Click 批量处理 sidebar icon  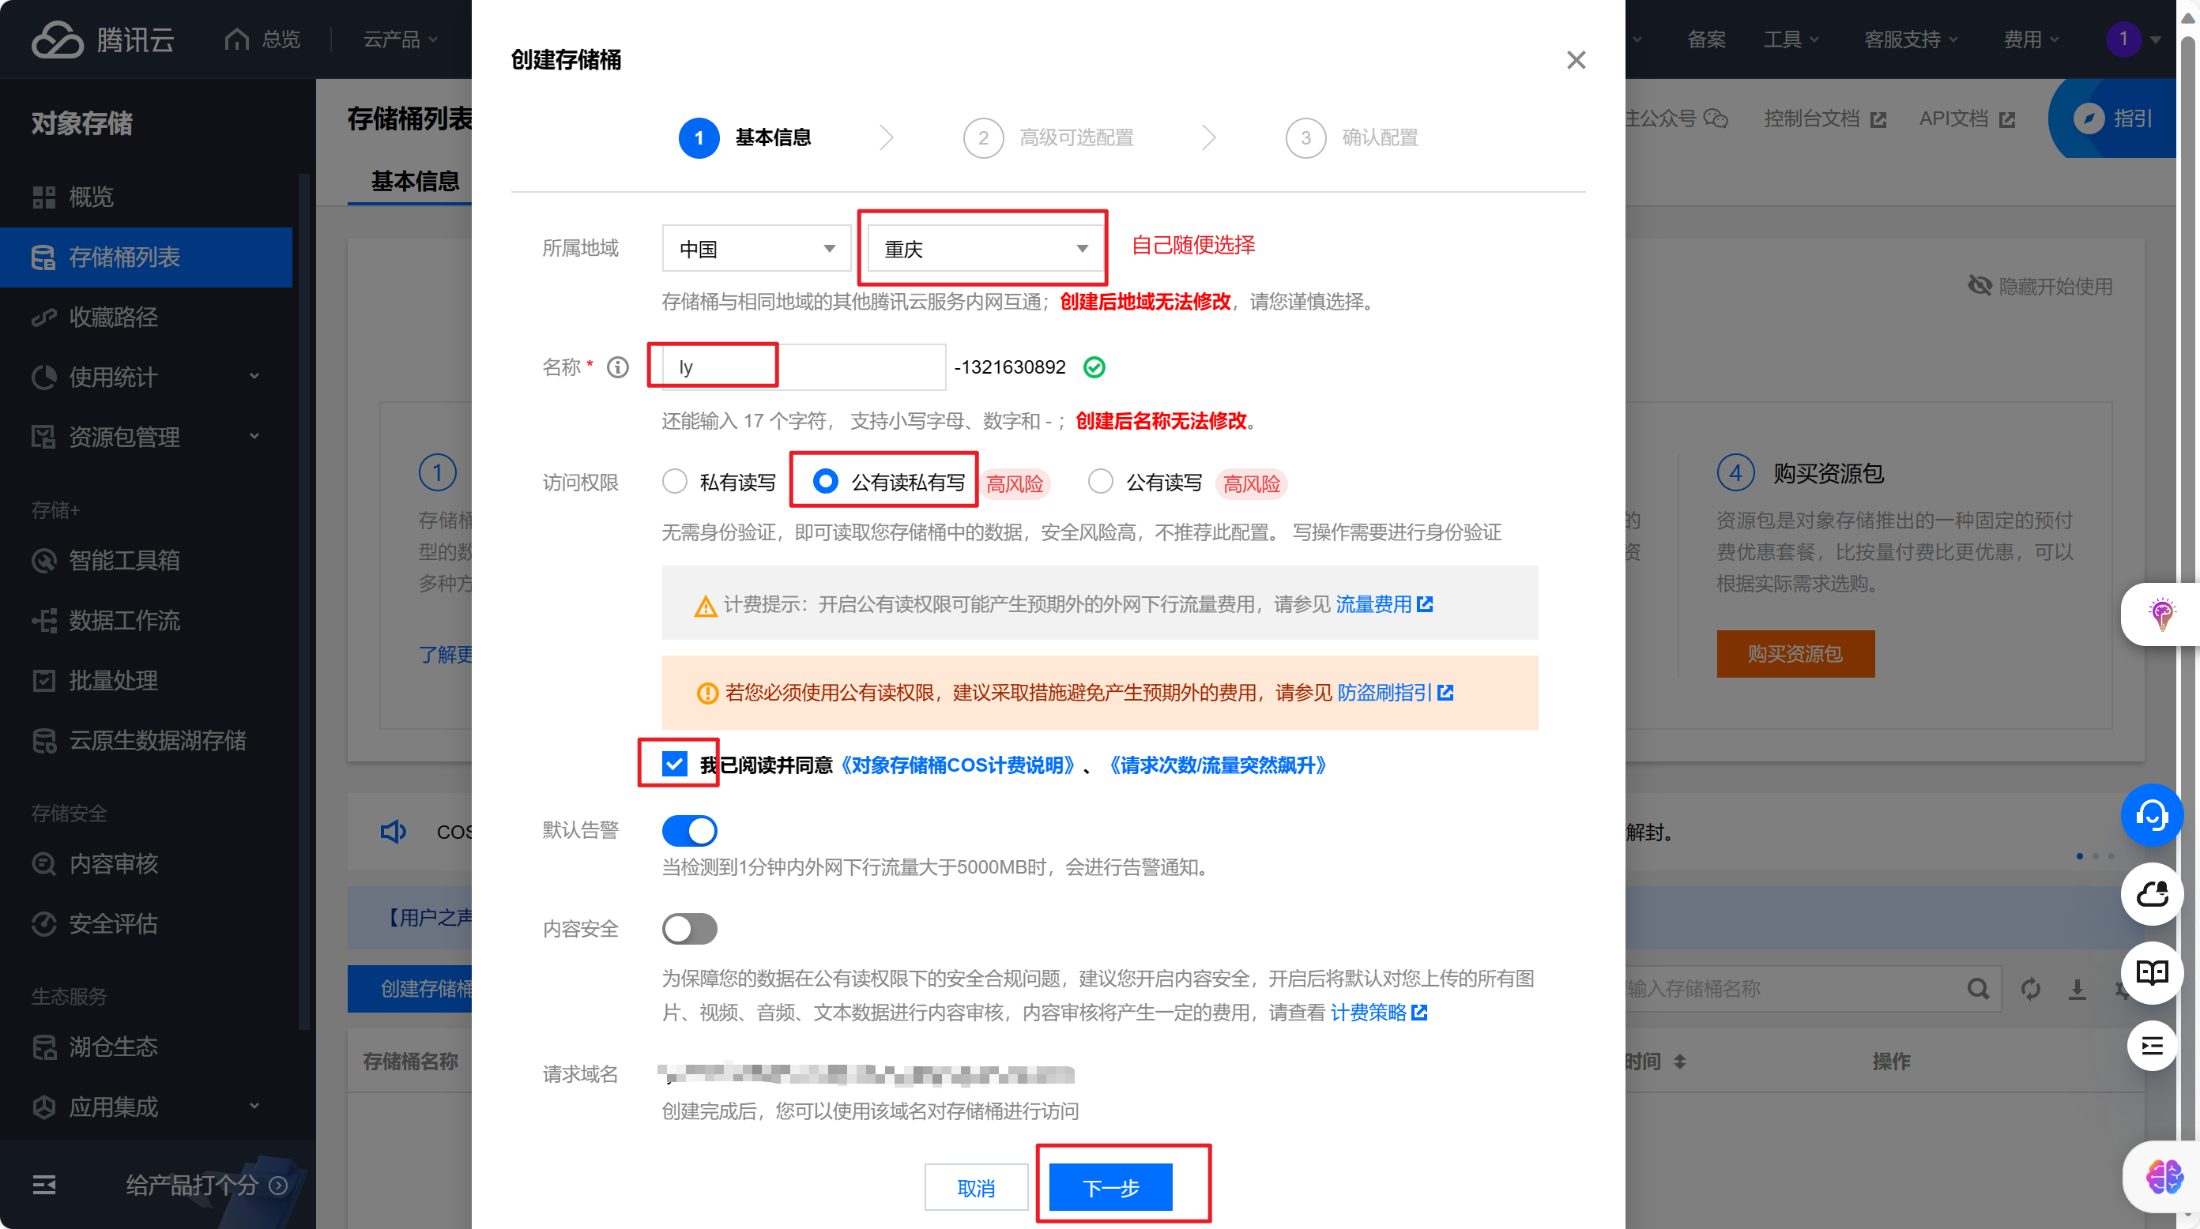pyautogui.click(x=43, y=680)
